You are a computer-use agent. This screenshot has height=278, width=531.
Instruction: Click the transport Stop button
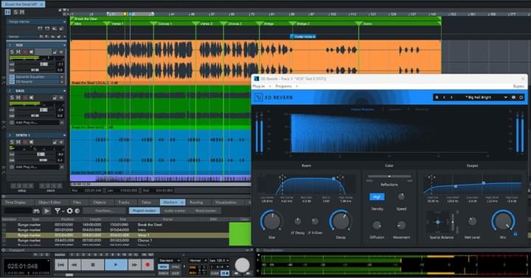coord(93,265)
